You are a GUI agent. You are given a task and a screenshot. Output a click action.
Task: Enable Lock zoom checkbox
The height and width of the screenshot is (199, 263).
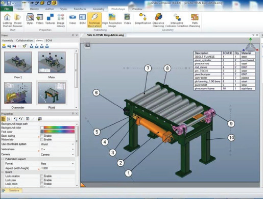pos(42,184)
